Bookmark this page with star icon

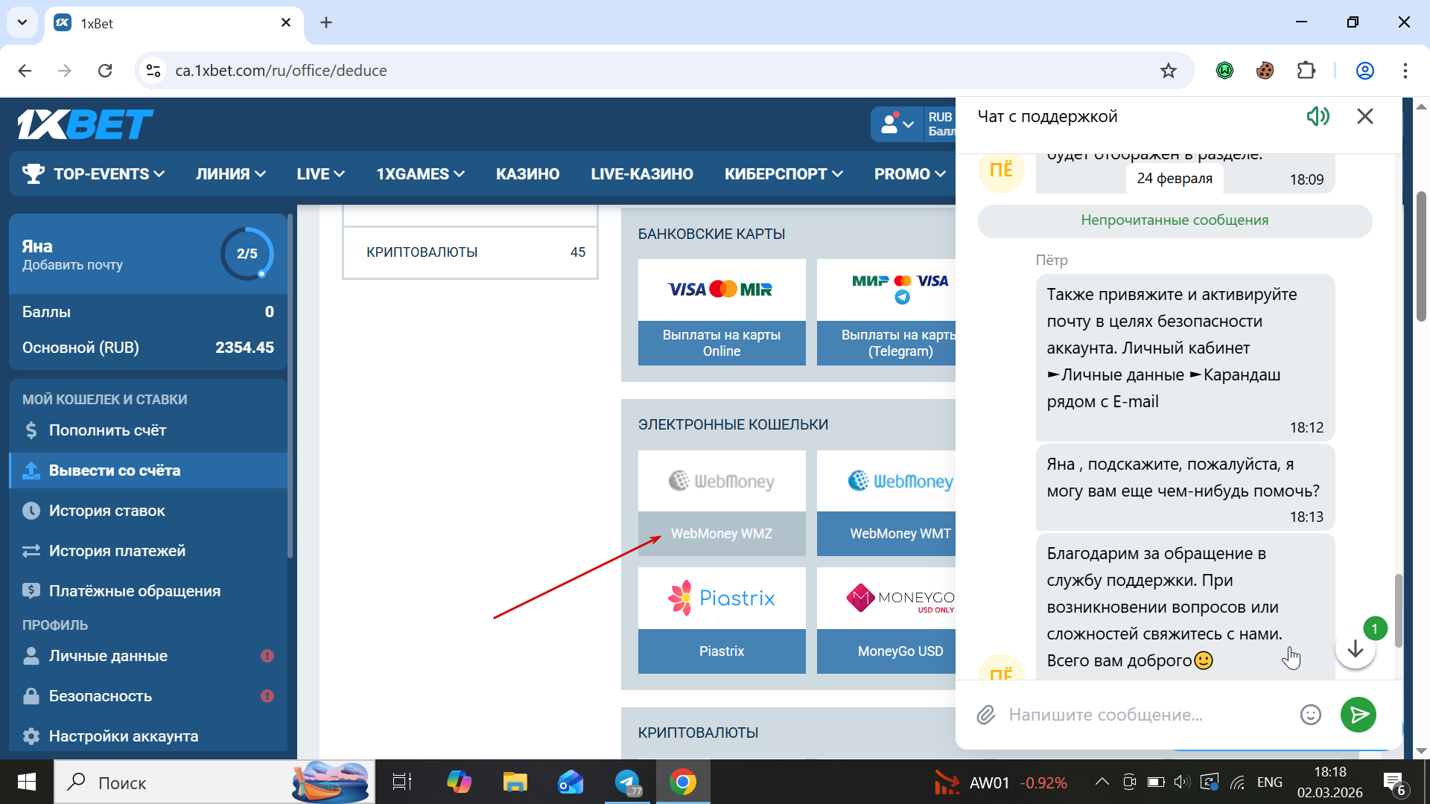point(1168,71)
